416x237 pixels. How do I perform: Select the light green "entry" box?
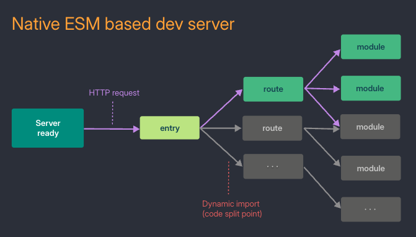pyautogui.click(x=170, y=128)
